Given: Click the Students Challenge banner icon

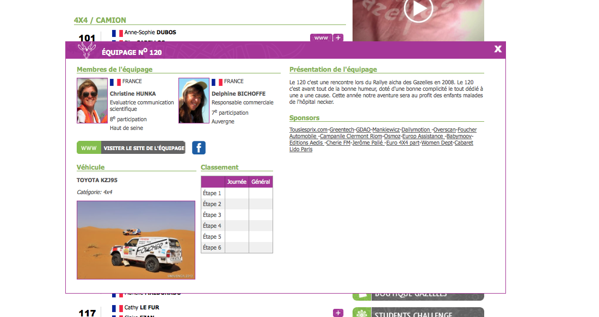Looking at the screenshot, I should coord(362,313).
